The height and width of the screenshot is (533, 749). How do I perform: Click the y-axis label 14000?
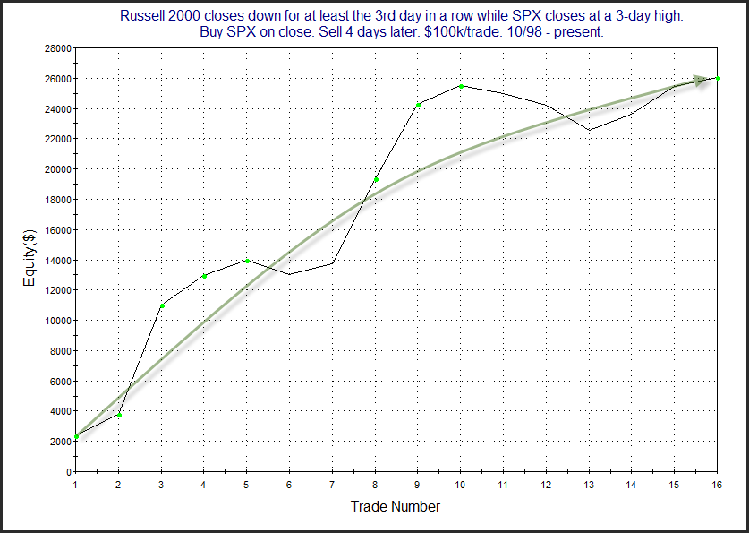click(x=57, y=261)
